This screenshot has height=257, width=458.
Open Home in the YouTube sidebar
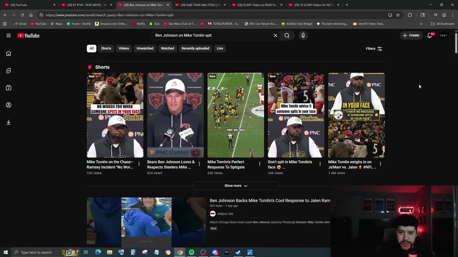[9, 54]
